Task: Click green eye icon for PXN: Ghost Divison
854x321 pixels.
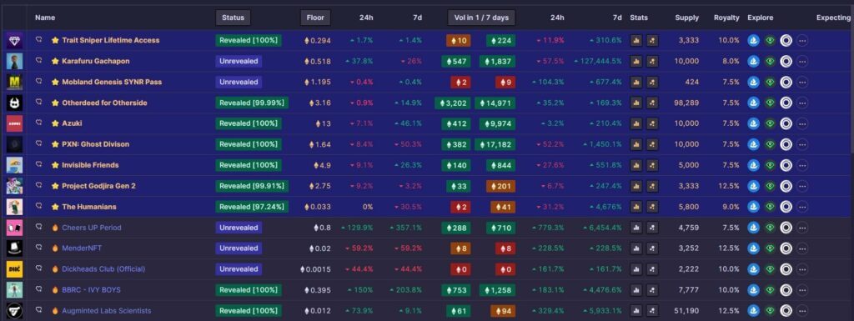Action: pyautogui.click(x=770, y=144)
